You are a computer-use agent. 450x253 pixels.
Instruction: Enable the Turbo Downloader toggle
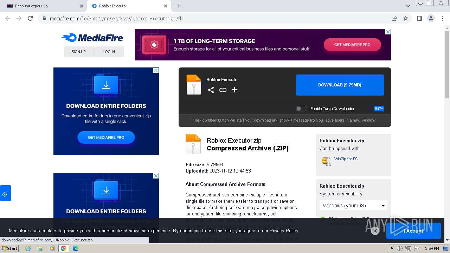[x=301, y=109]
